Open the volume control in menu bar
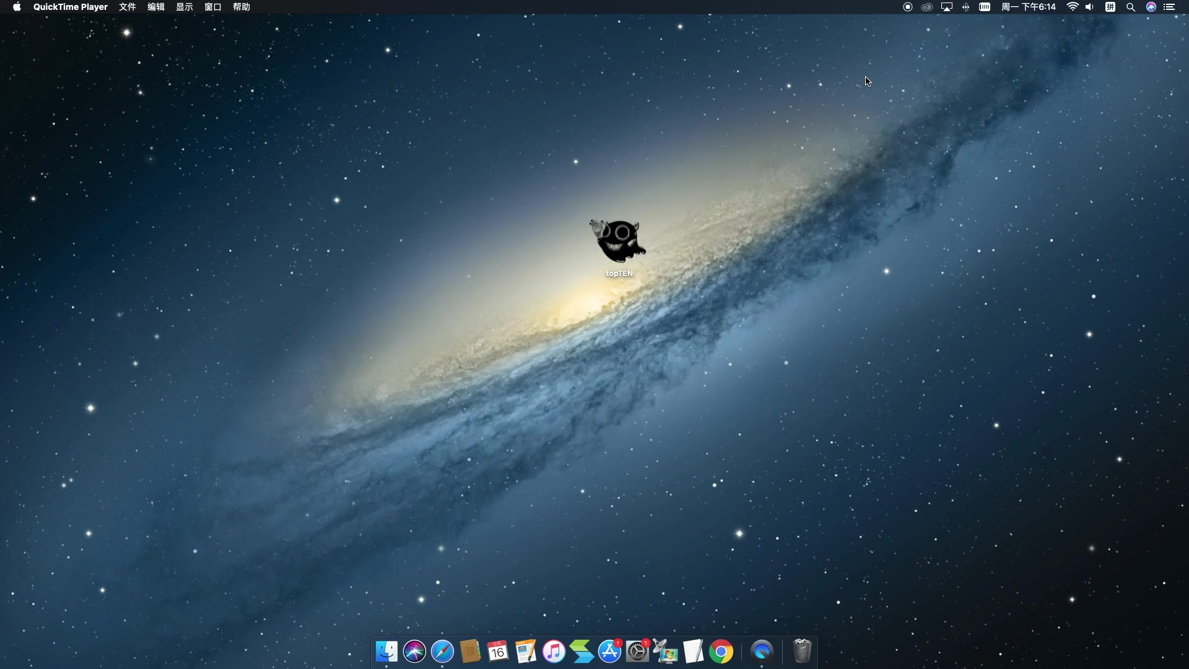Image resolution: width=1189 pixels, height=669 pixels. point(1089,7)
